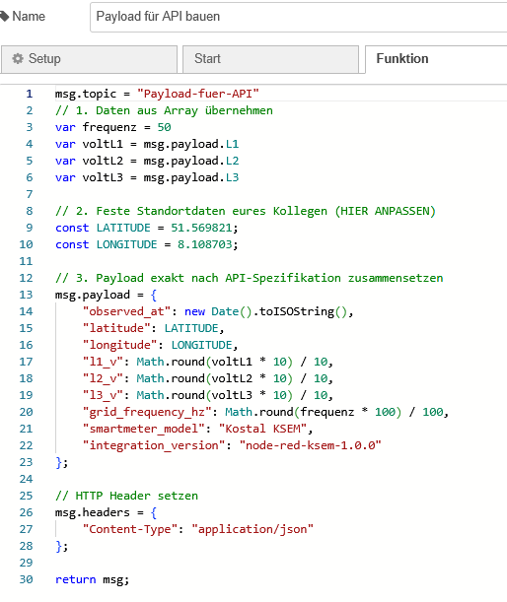Click the "observed_at" key in the payload
Screen dimensions: 507x602
click(127, 311)
